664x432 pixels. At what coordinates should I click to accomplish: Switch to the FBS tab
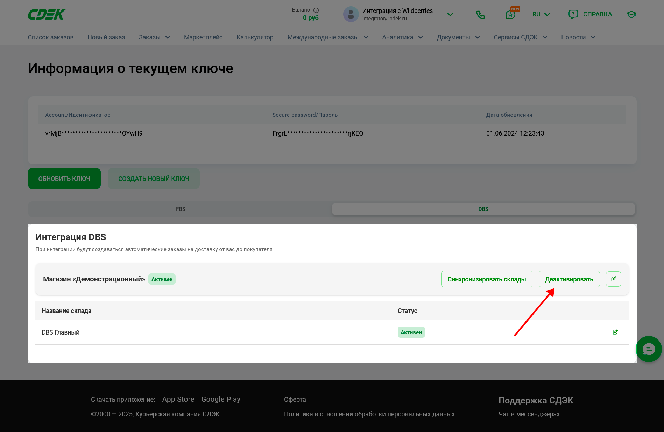pos(181,209)
